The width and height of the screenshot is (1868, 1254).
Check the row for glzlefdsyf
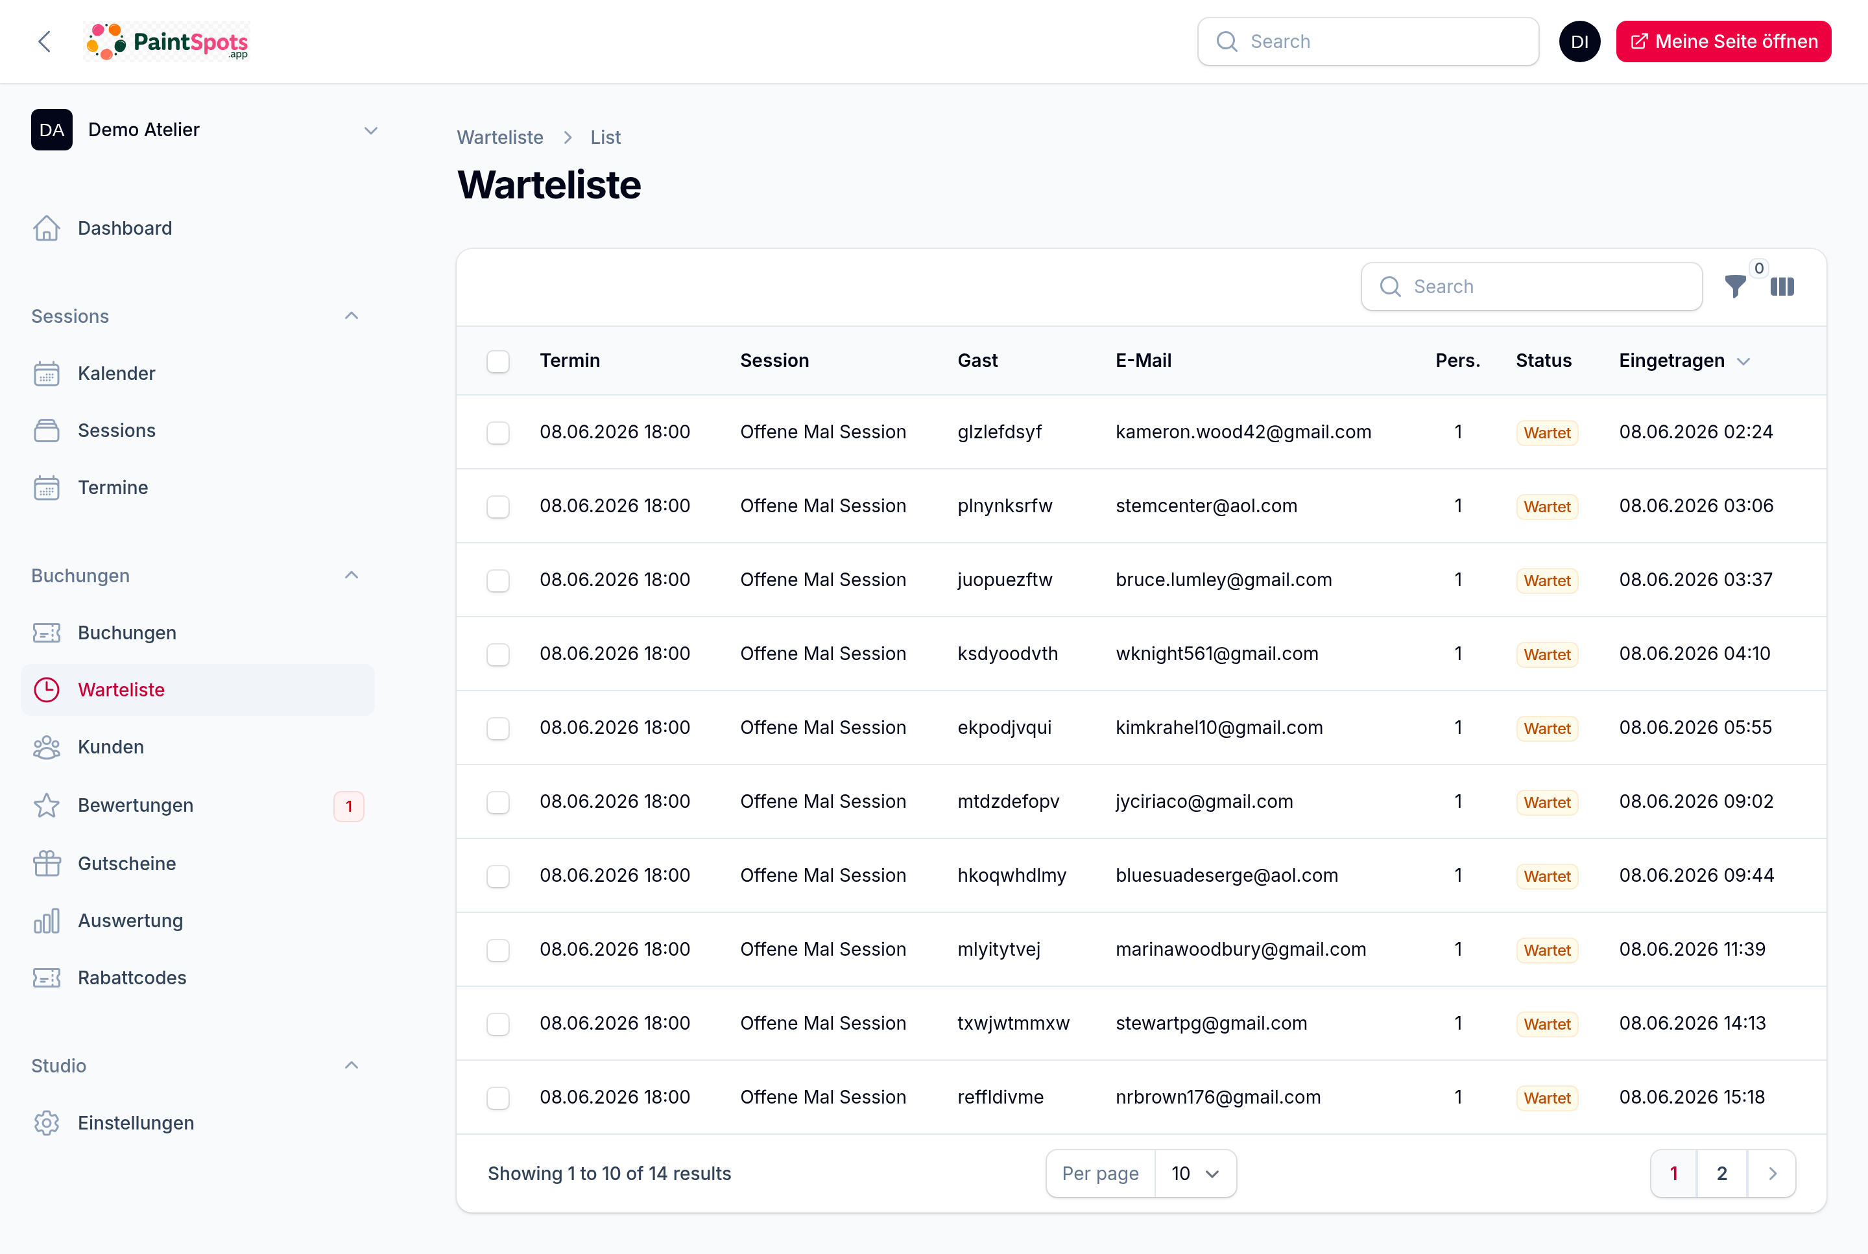click(x=497, y=432)
